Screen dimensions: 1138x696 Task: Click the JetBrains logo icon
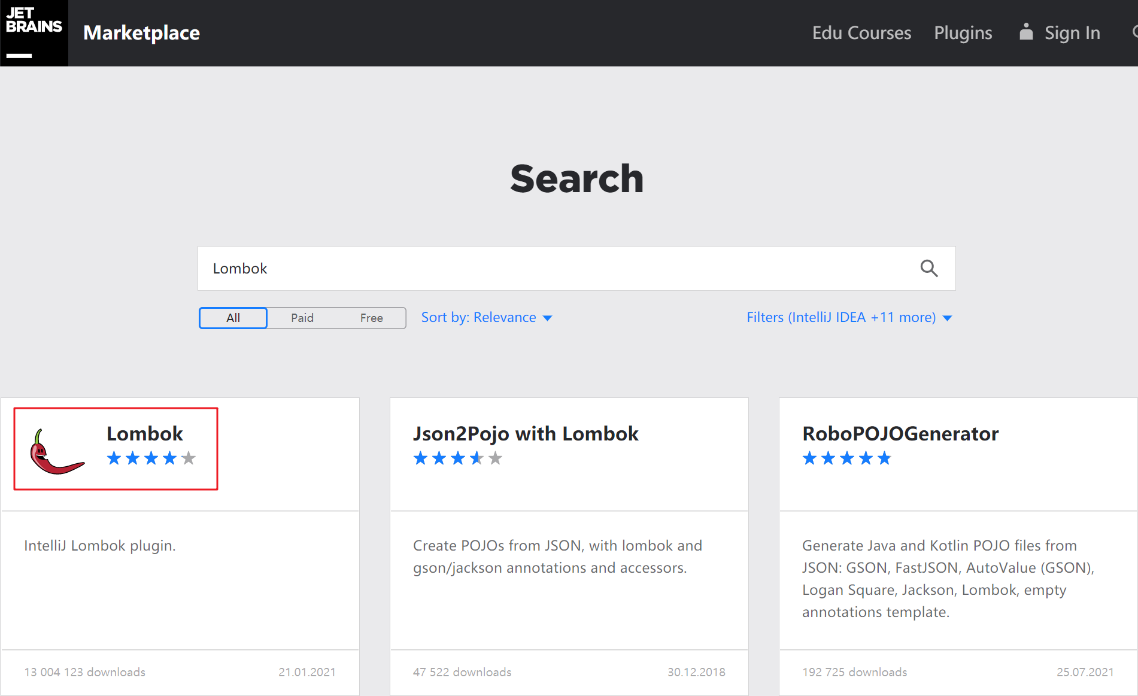(x=34, y=32)
